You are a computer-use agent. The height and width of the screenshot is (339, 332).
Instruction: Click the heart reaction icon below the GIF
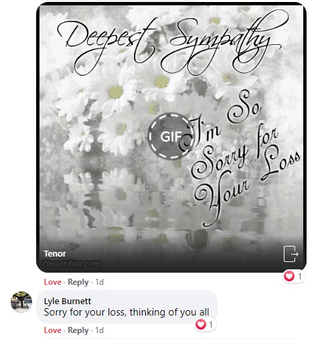(289, 276)
